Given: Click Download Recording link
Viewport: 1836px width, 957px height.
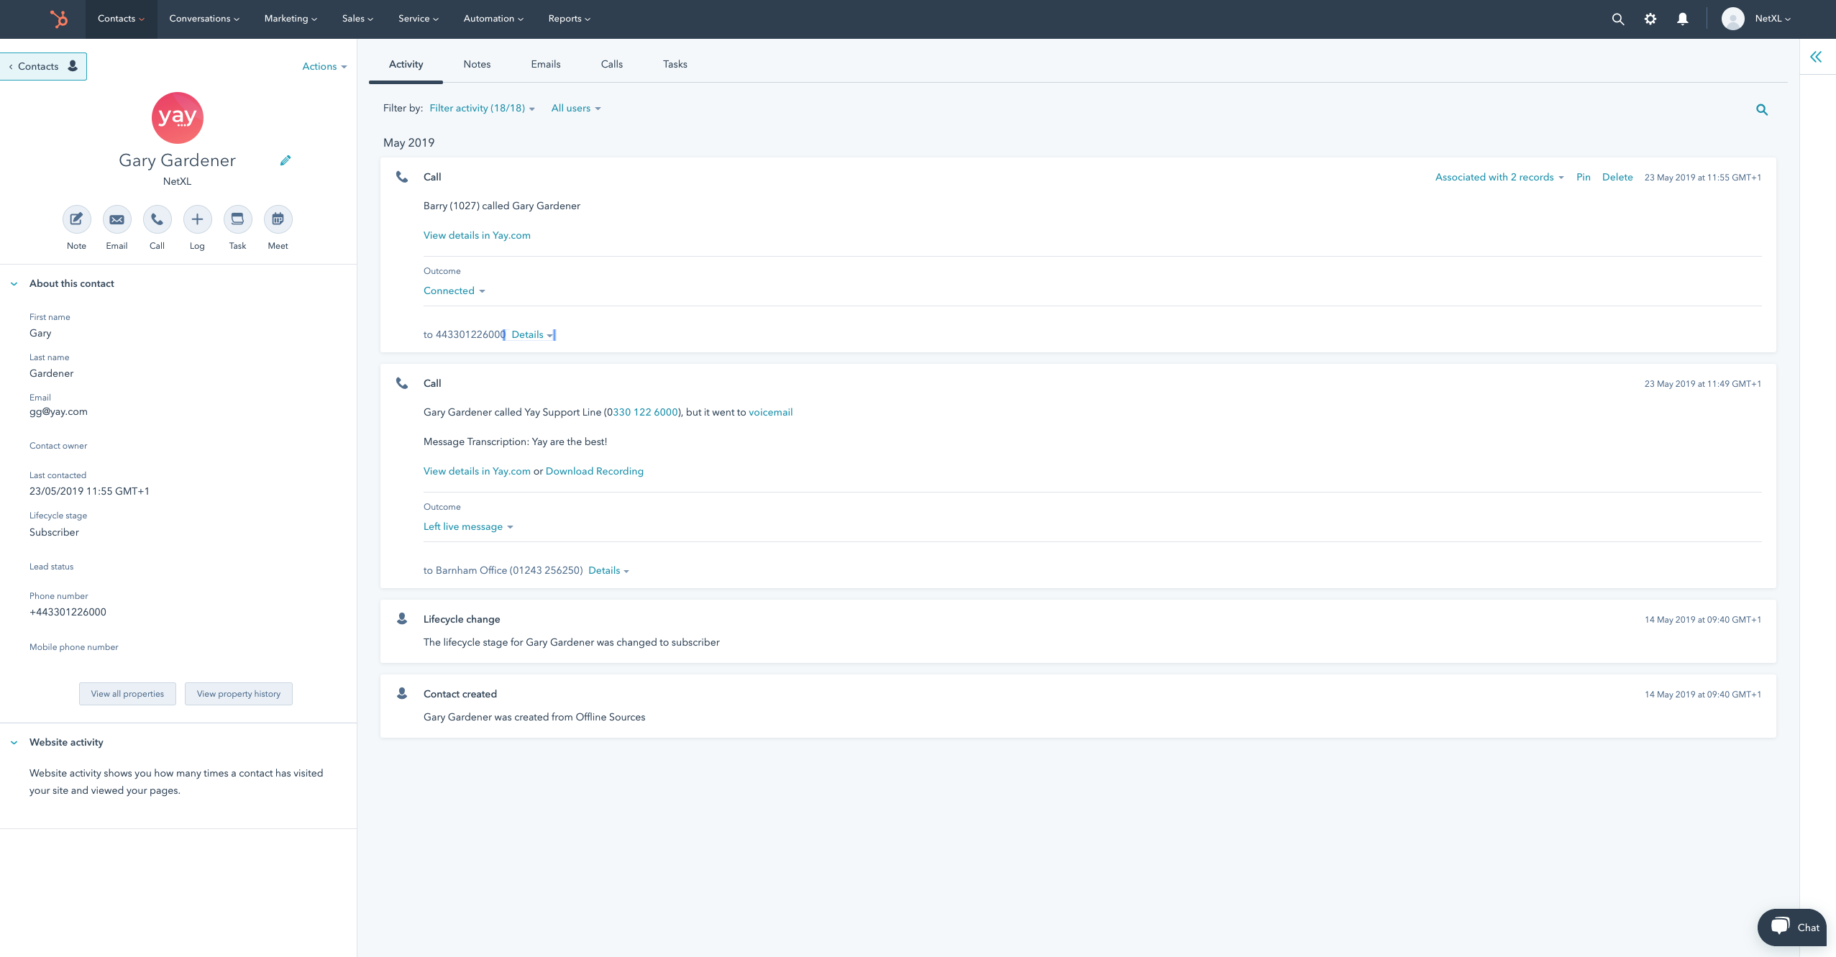Looking at the screenshot, I should (x=594, y=471).
